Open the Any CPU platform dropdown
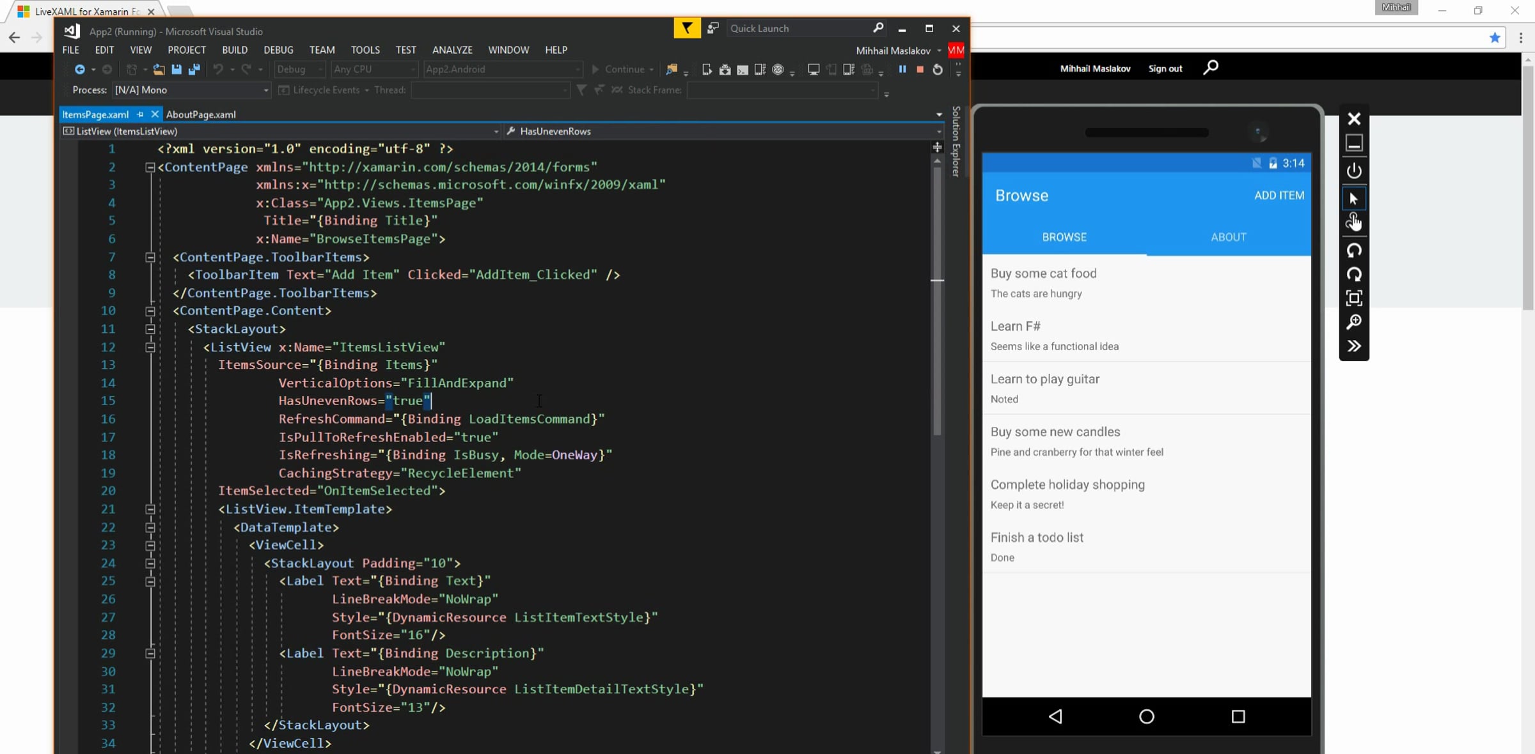1535x754 pixels. (x=374, y=69)
